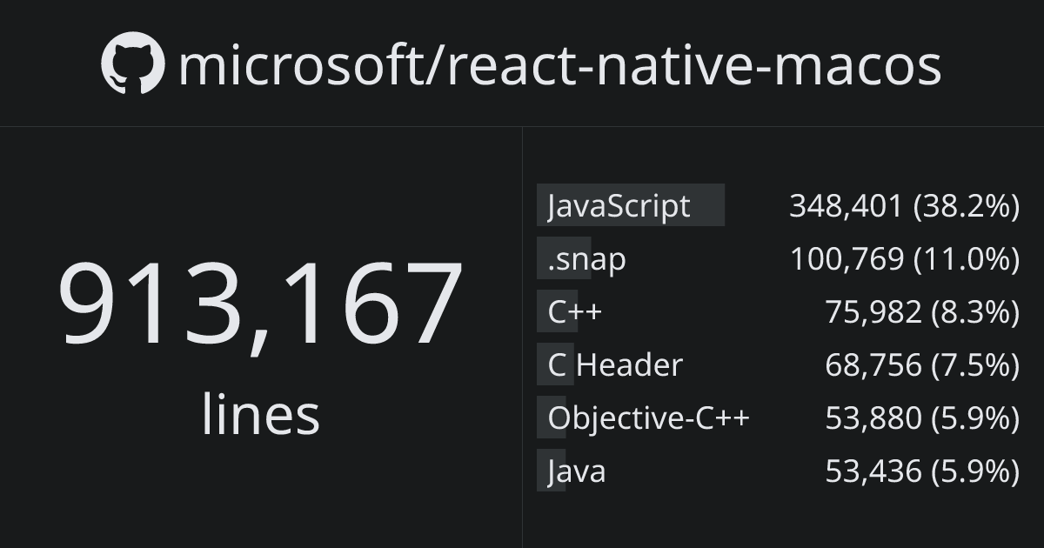Click the Java value 53,436 (5.9%)
This screenshot has width=1044, height=548.
pos(921,471)
